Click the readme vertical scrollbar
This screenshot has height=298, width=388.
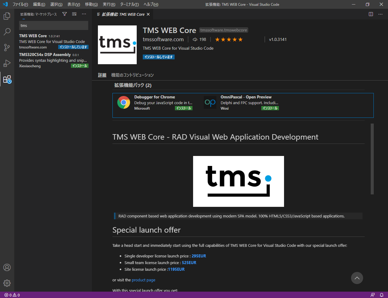(x=372, y=159)
